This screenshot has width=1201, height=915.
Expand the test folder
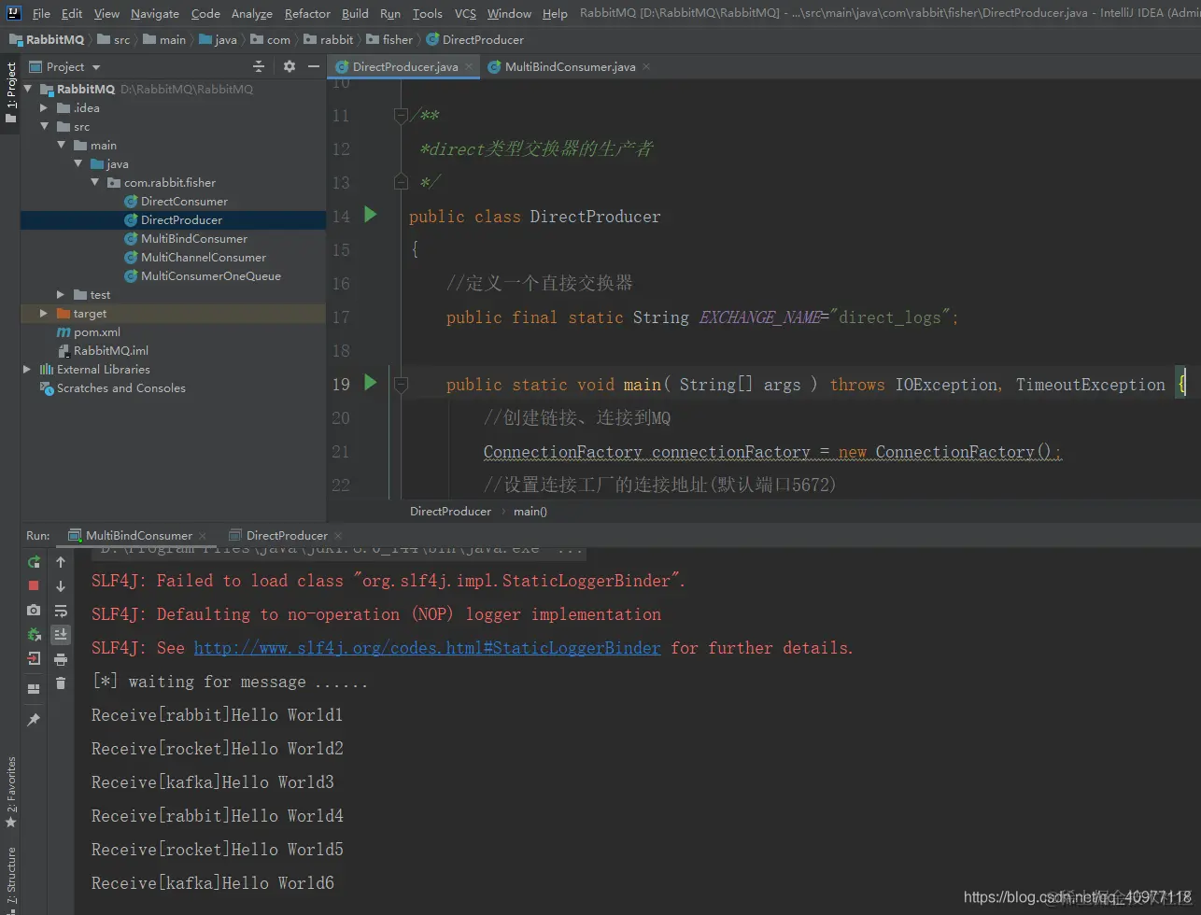point(61,294)
